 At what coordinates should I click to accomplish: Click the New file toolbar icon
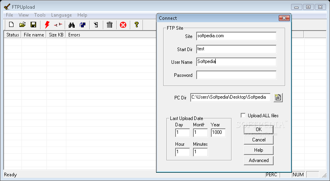[11, 25]
